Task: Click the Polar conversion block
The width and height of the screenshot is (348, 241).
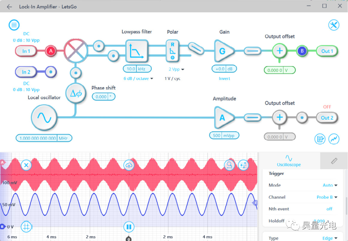Action: coord(172,51)
